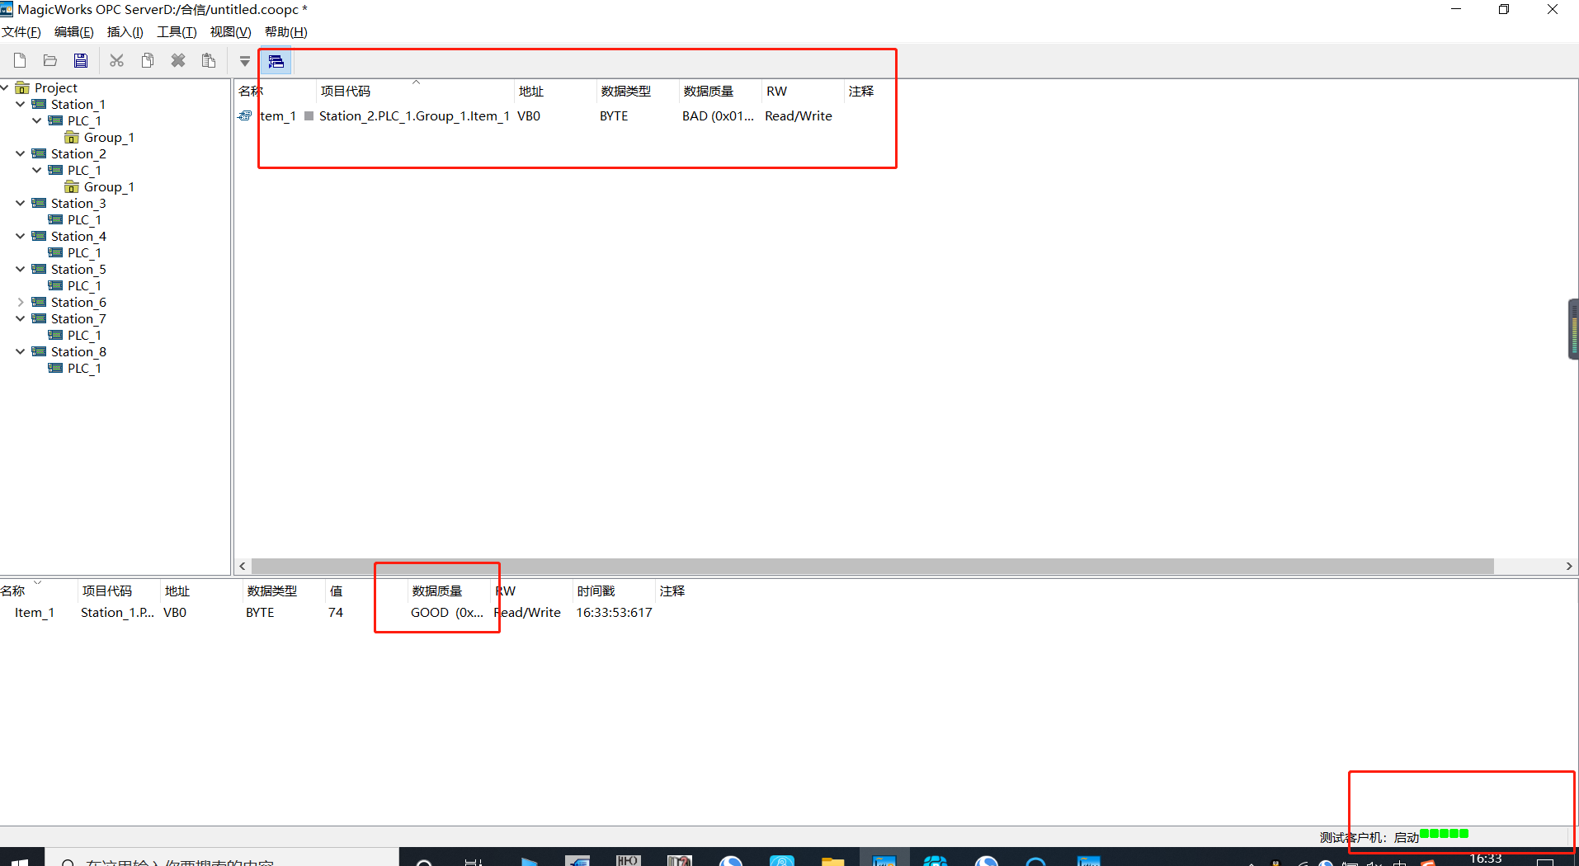Click 值 header in the lower monitor table
This screenshot has height=866, width=1579.
366,591
